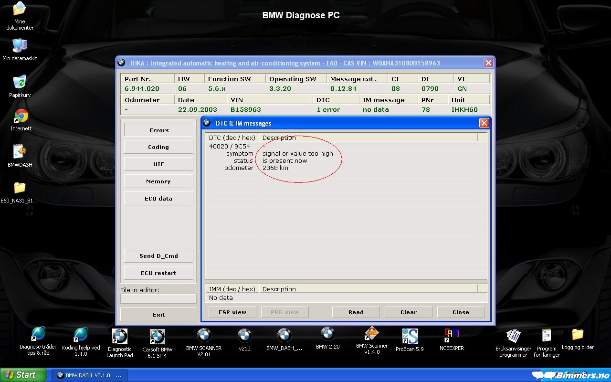The image size is (611, 382).
Task: Open the BMWDASH desktop shortcut
Action: pyautogui.click(x=20, y=153)
